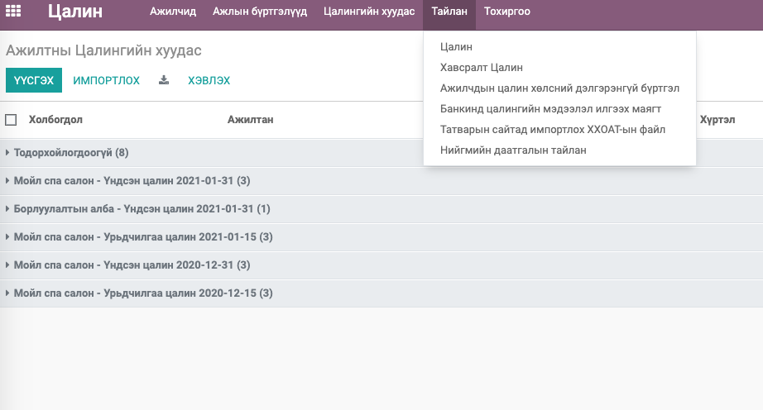Open the apps grid menu icon
763x410 pixels.
13,11
